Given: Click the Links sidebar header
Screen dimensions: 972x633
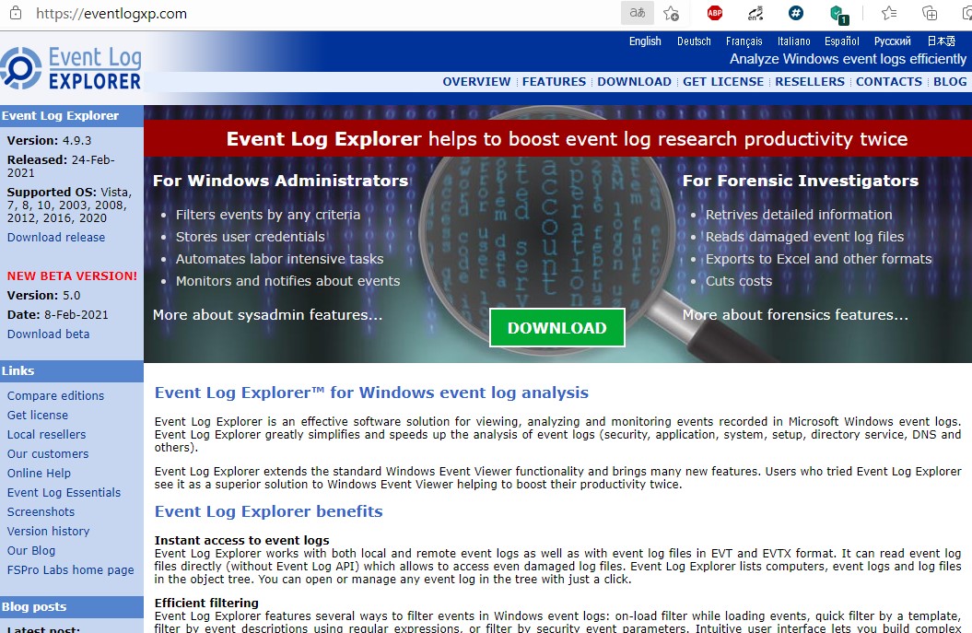Looking at the screenshot, I should point(72,370).
